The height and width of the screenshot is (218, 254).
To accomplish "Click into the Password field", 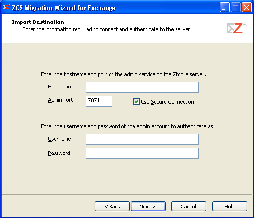I will [x=142, y=153].
